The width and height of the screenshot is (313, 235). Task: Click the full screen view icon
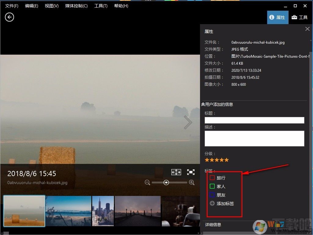(x=191, y=172)
